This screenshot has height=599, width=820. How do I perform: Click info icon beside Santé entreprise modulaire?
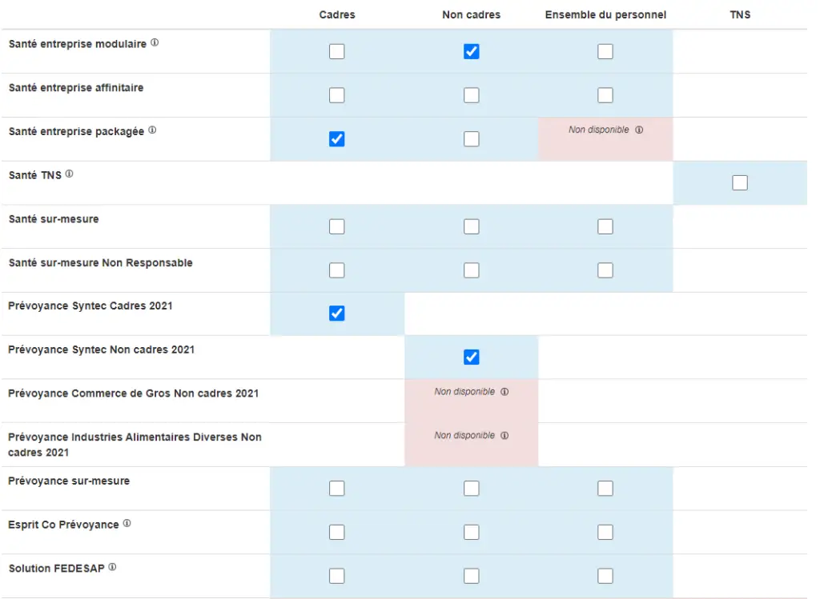155,43
